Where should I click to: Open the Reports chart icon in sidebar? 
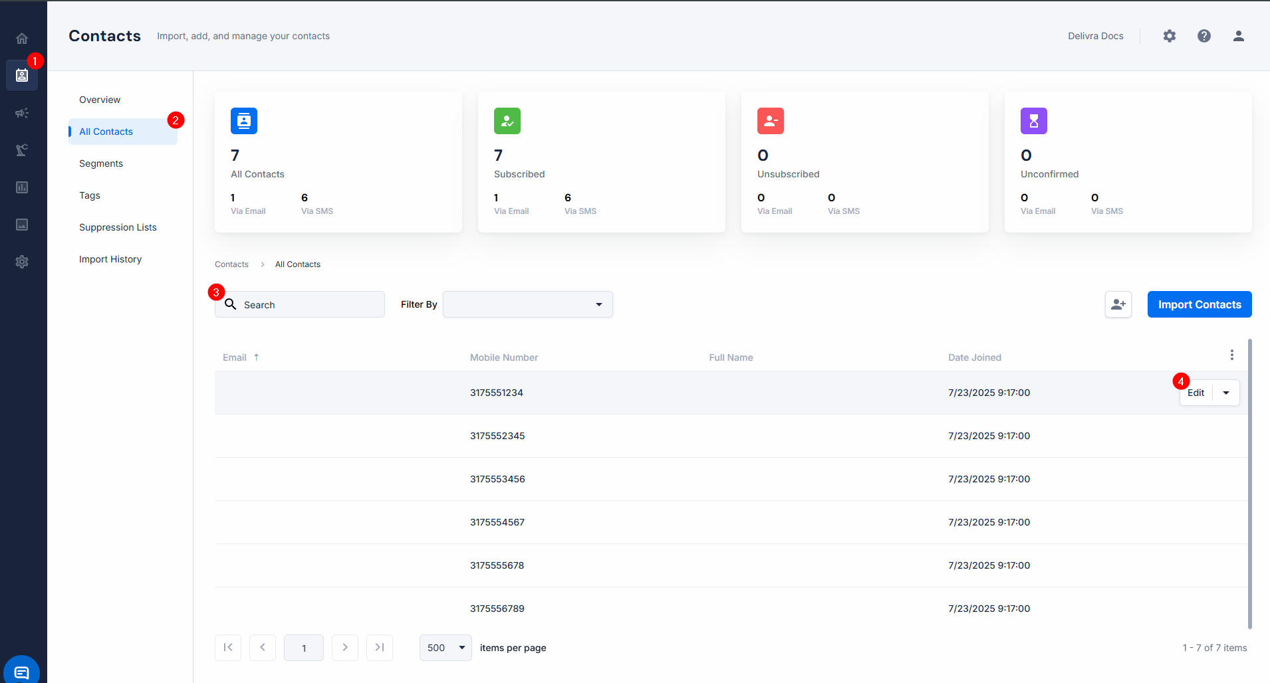tap(22, 187)
